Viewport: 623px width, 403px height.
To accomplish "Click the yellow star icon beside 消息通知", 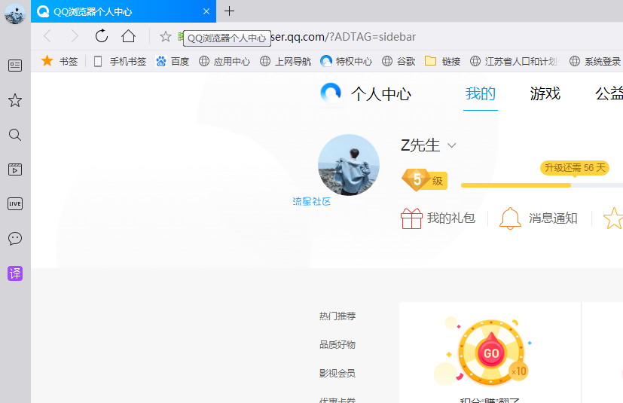I will click(x=613, y=218).
